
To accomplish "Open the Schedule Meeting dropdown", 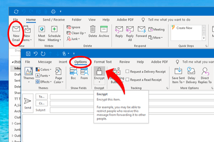I will [x=54, y=33].
